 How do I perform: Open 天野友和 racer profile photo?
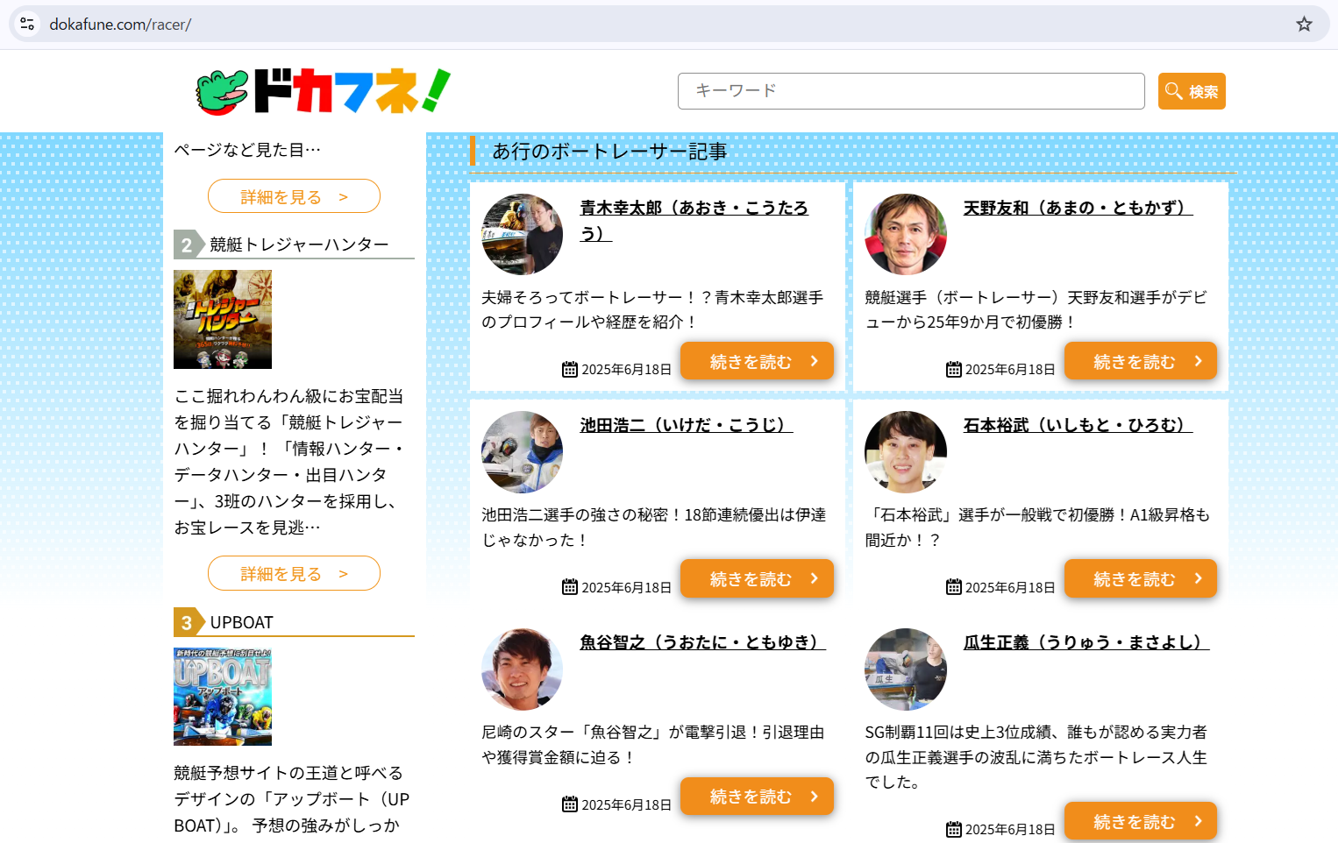click(x=905, y=235)
